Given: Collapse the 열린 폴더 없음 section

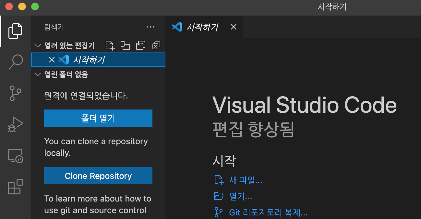Looking at the screenshot, I should 38,75.
